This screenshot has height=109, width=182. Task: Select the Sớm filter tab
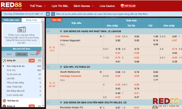(9, 54)
